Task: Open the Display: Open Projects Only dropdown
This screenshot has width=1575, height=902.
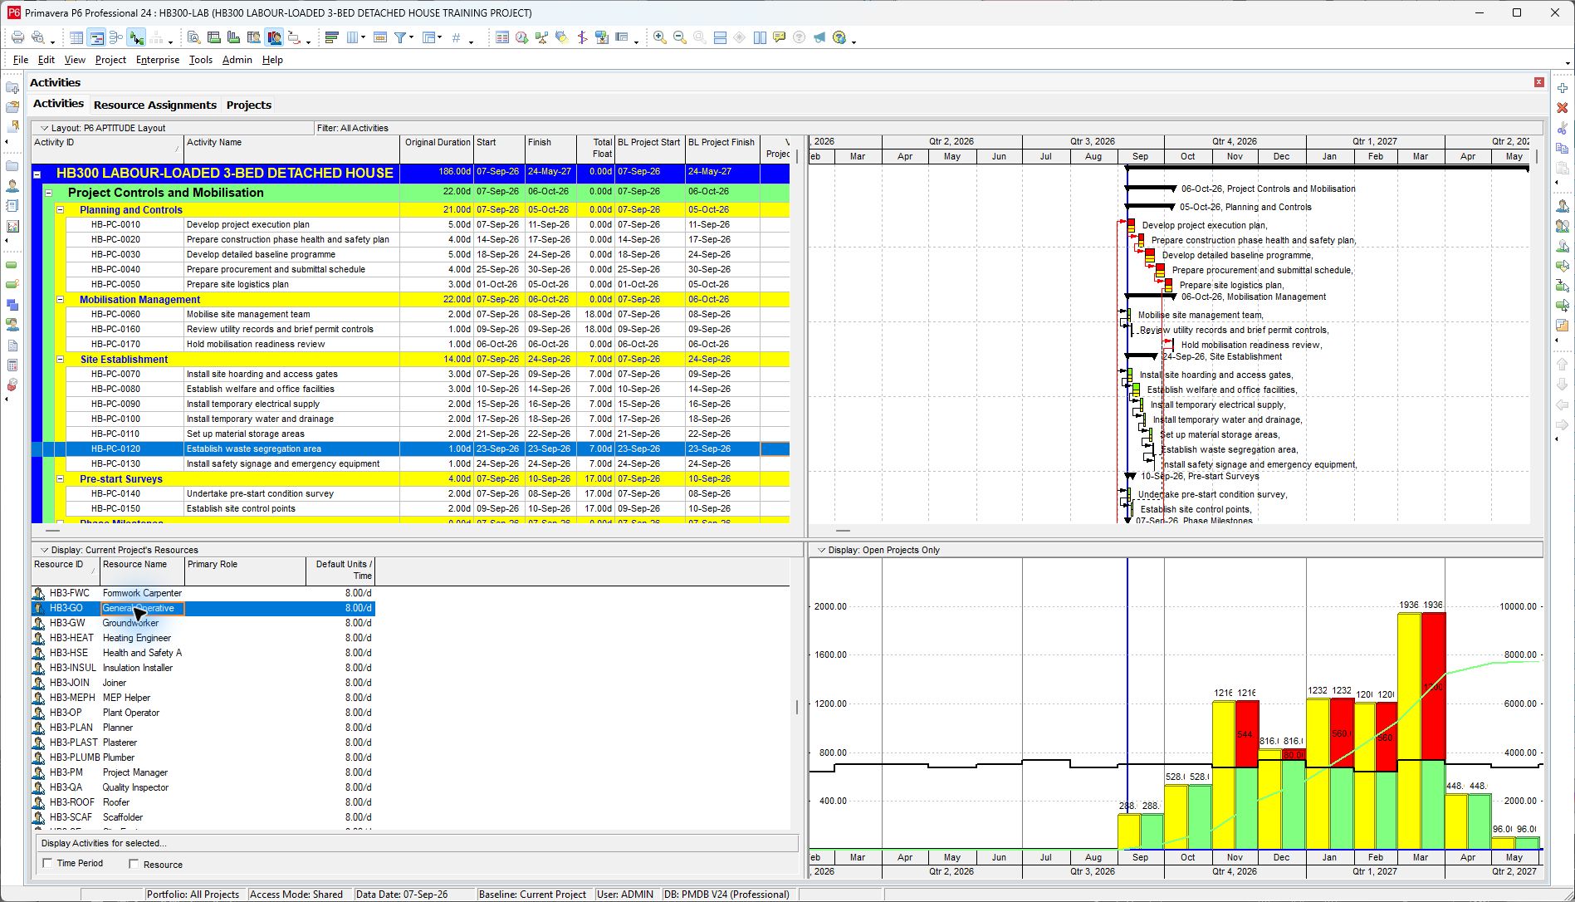Action: click(878, 550)
